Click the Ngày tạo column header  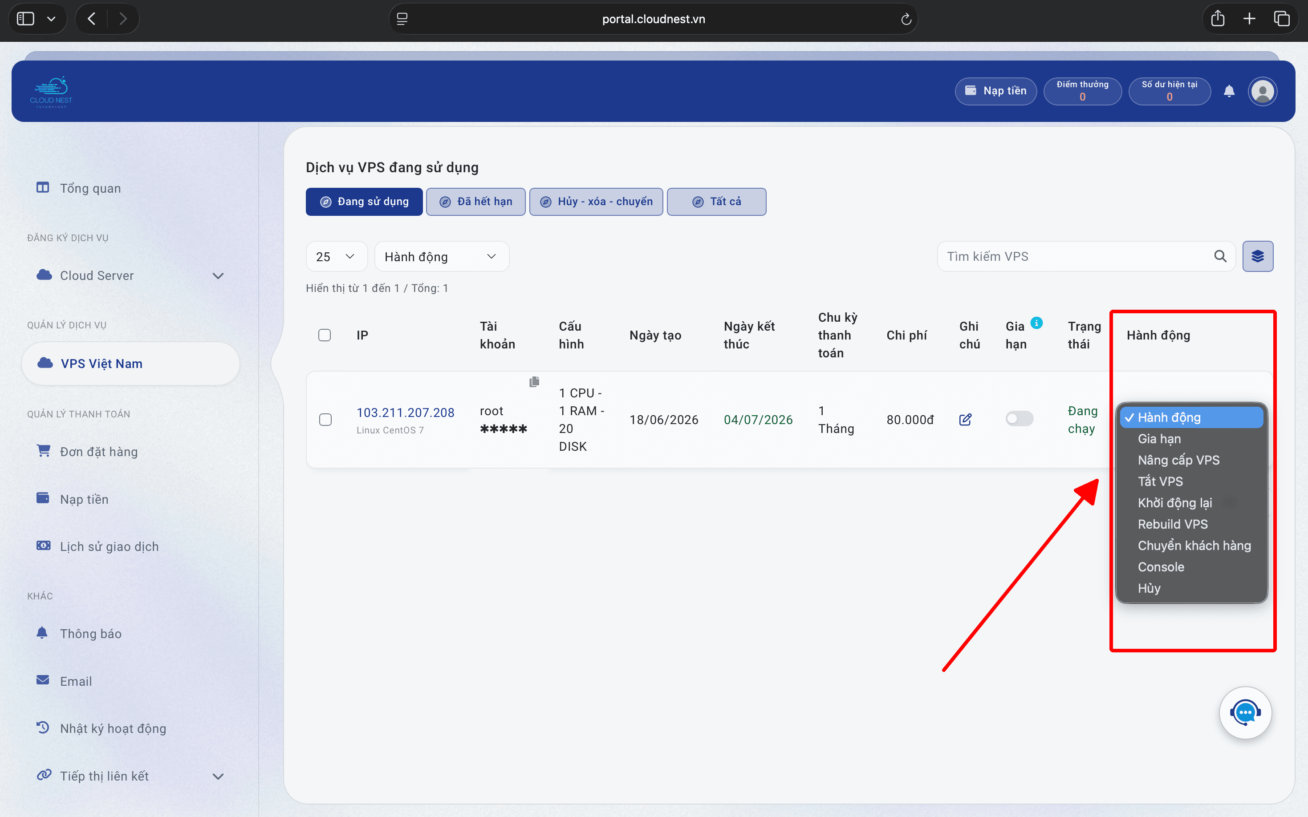pyautogui.click(x=655, y=335)
